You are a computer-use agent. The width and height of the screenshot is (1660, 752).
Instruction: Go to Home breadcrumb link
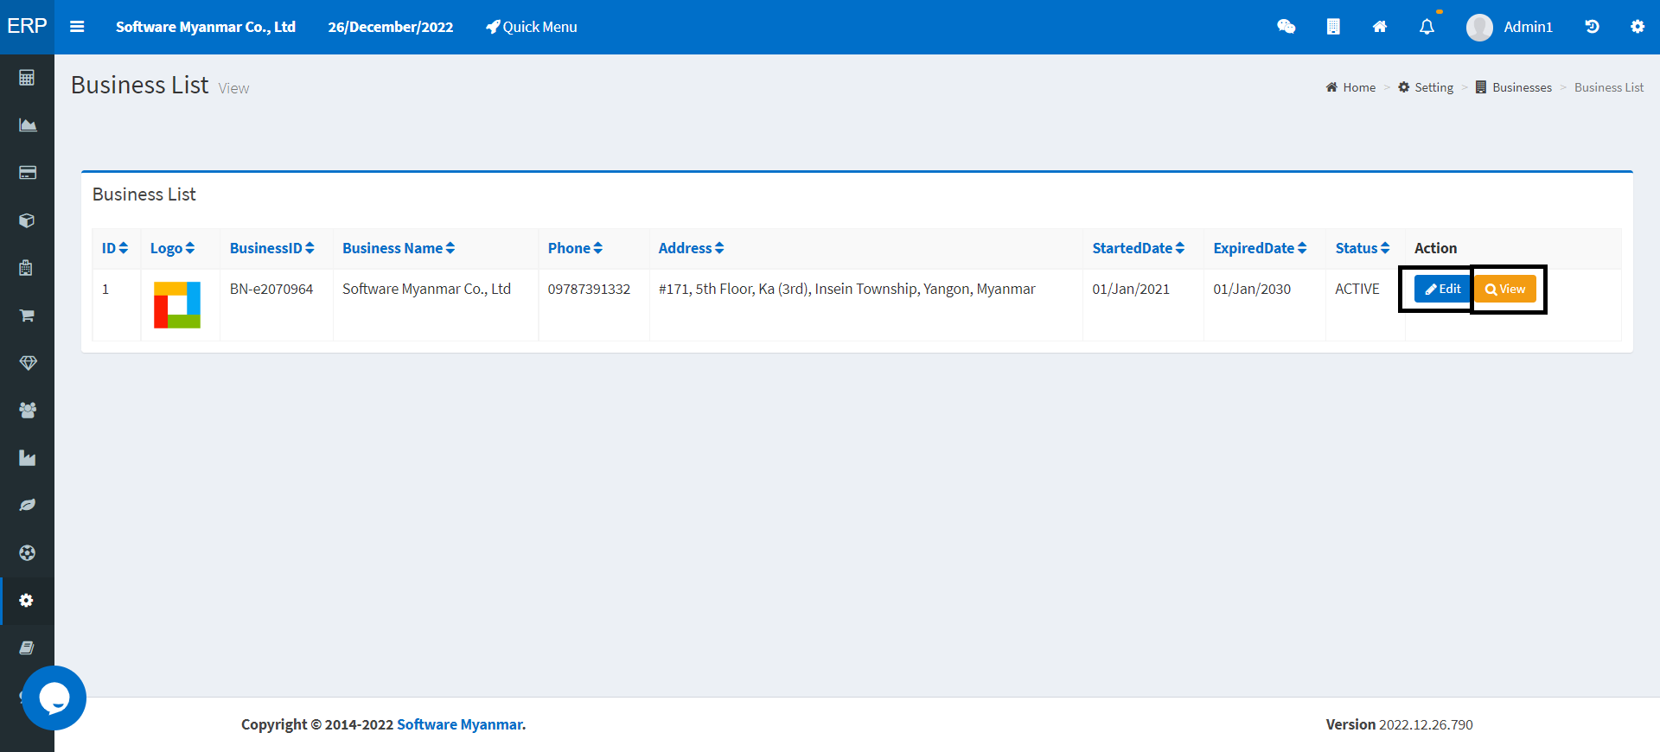[1350, 87]
